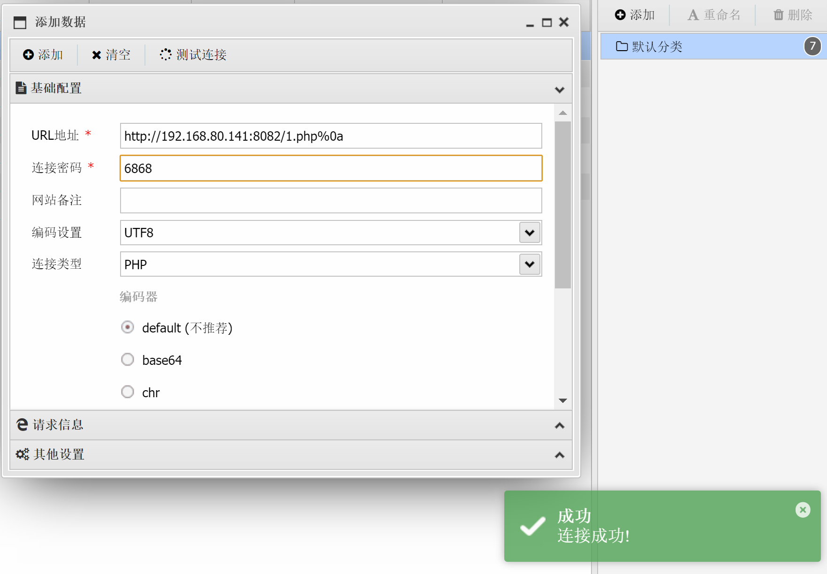Collapse the 基础配置 section chevron
Viewport: 827px width, 574px height.
click(x=559, y=89)
